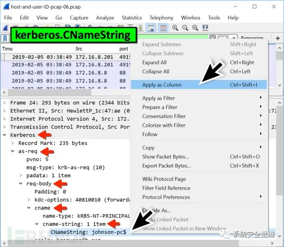This screenshot has width=284, height=247.
Task: Choose Expand All in context menu
Action: (x=199, y=62)
